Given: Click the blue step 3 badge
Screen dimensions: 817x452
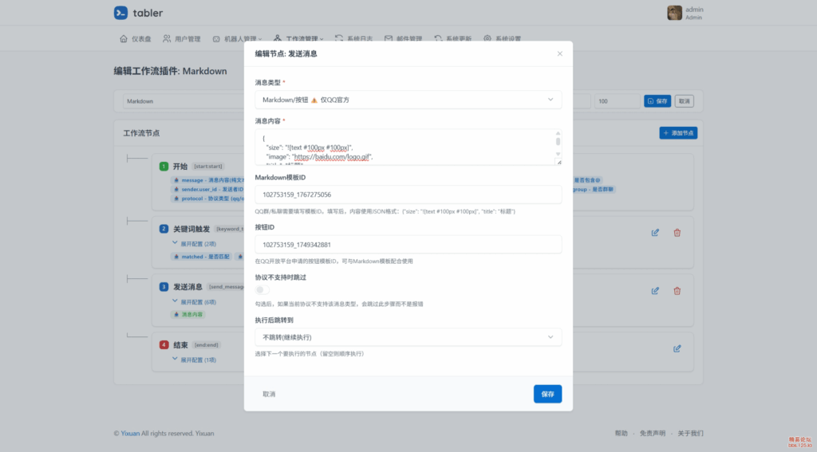Looking at the screenshot, I should point(164,287).
